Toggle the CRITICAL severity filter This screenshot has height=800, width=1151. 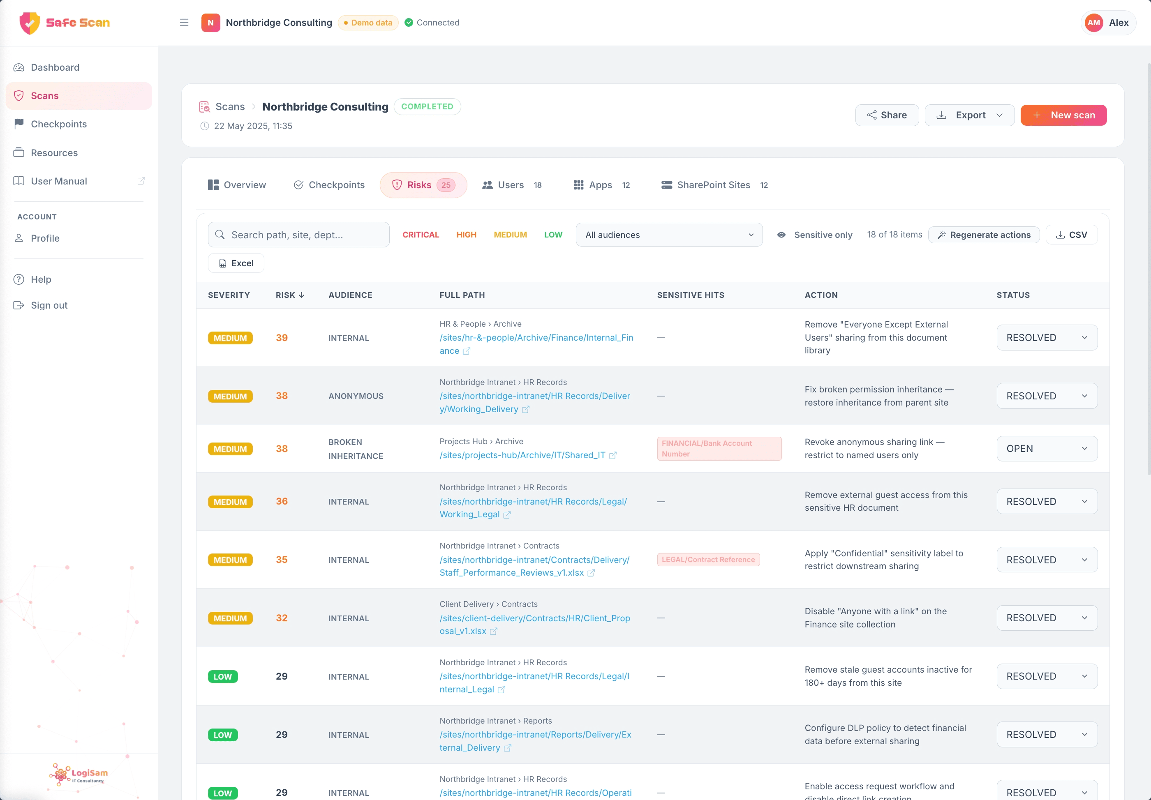pos(421,235)
